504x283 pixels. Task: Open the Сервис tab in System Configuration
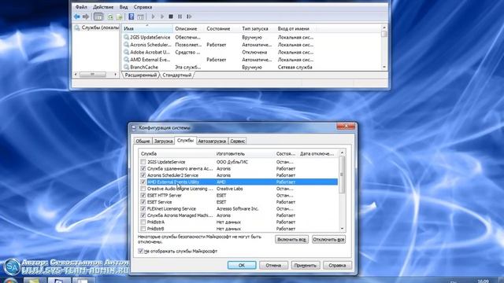pos(238,141)
